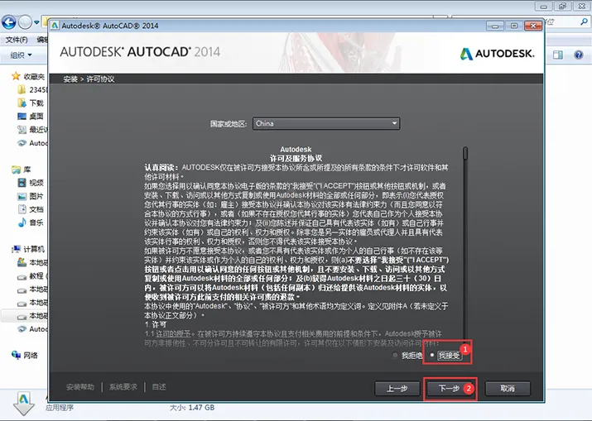
Task: Maximize the AutoCAD 2014 installer window
Action: pos(514,26)
